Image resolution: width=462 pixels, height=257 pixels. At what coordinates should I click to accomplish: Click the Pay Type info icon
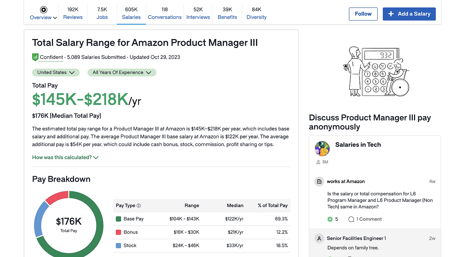pyautogui.click(x=139, y=206)
